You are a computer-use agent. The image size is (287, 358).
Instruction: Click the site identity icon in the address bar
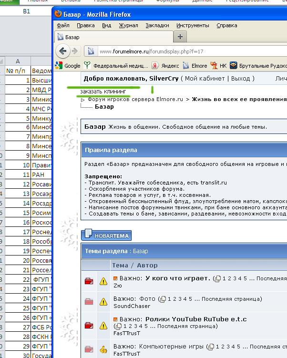coord(91,51)
